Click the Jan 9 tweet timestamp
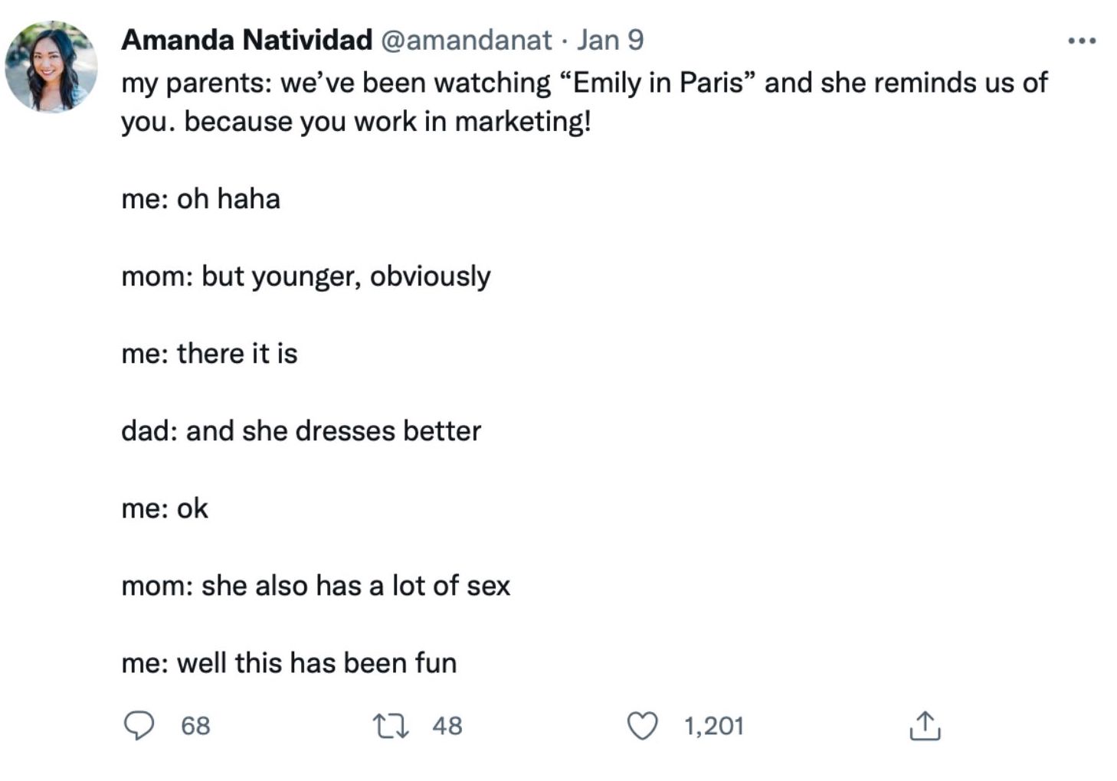 (x=610, y=40)
